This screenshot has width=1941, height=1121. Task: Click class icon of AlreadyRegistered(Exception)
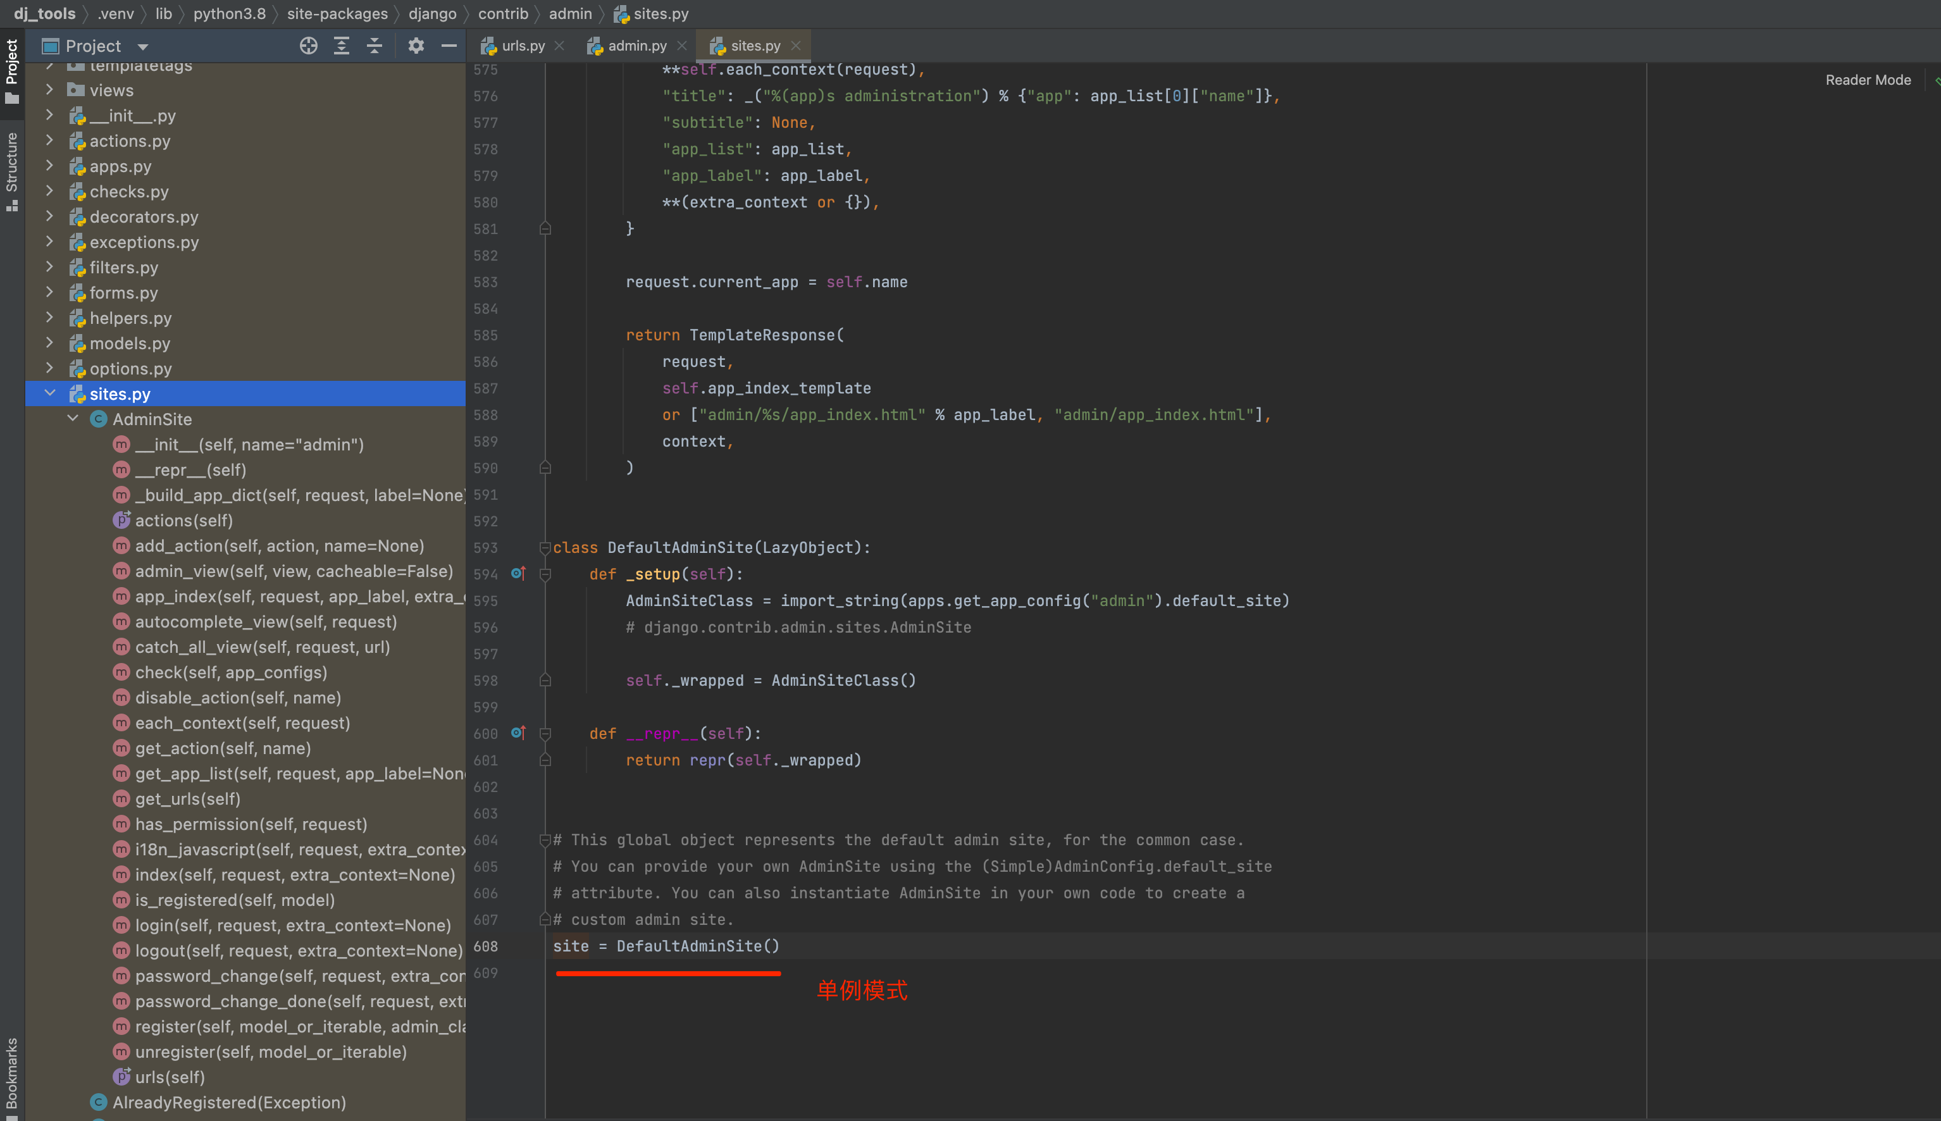99,1102
